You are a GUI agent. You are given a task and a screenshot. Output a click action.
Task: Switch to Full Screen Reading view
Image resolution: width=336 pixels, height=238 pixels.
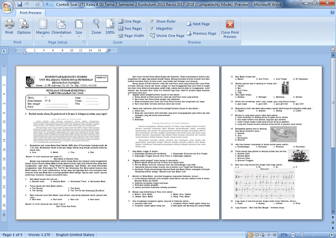point(257,235)
